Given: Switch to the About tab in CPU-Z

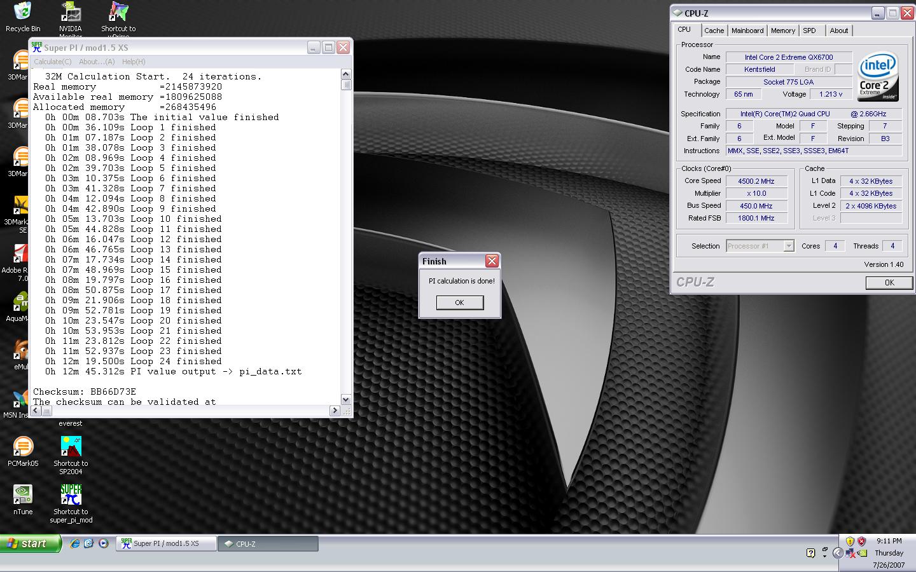Looking at the screenshot, I should (838, 31).
